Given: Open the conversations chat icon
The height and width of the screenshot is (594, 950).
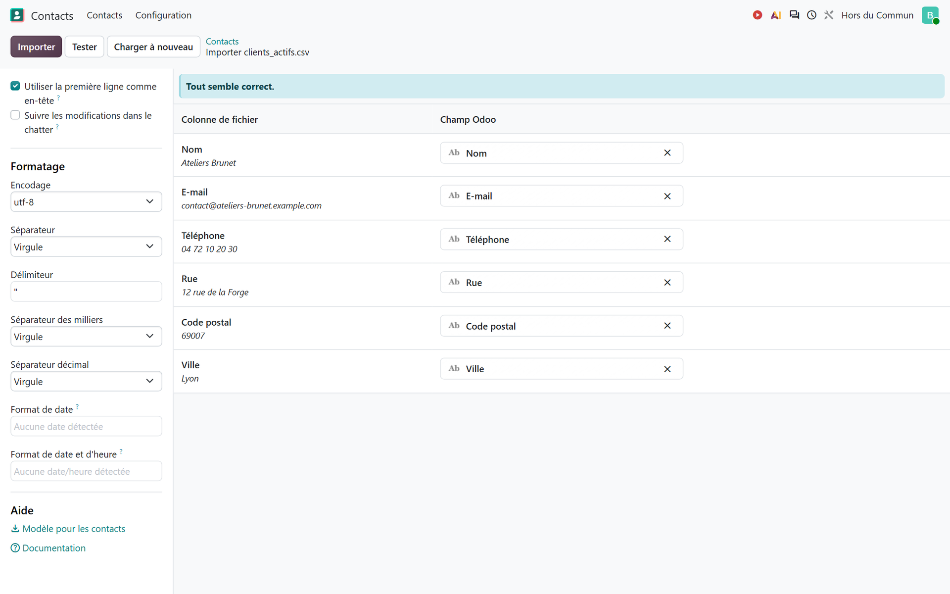Looking at the screenshot, I should (794, 15).
